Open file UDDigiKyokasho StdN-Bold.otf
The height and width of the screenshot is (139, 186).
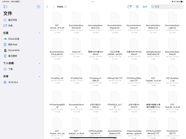(153, 49)
